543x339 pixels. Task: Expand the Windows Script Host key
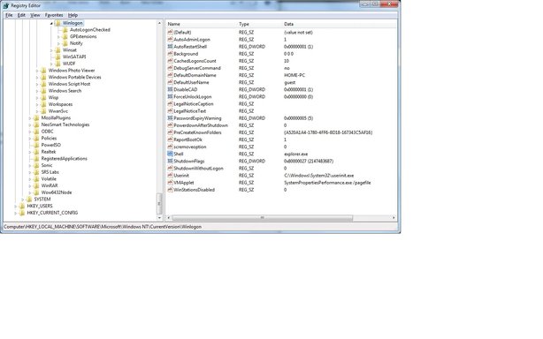click(x=37, y=85)
